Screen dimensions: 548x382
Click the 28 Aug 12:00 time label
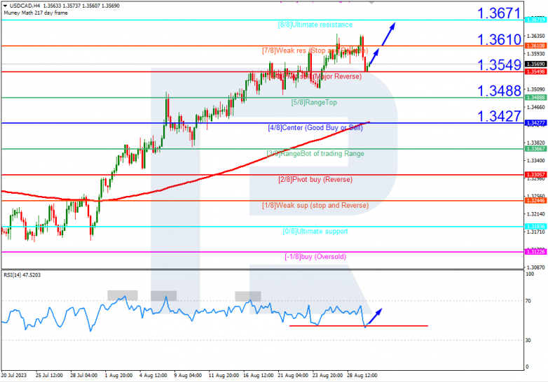[x=362, y=376]
